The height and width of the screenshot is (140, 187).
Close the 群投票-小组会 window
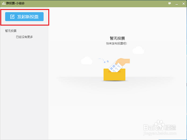click(x=184, y=3)
